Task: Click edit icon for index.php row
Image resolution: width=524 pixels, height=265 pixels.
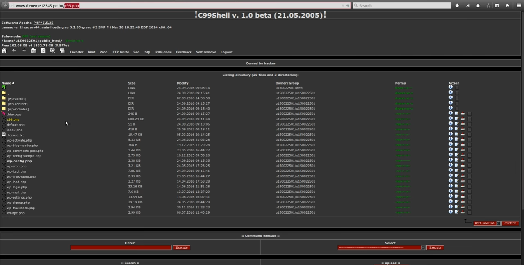Action: [456, 129]
